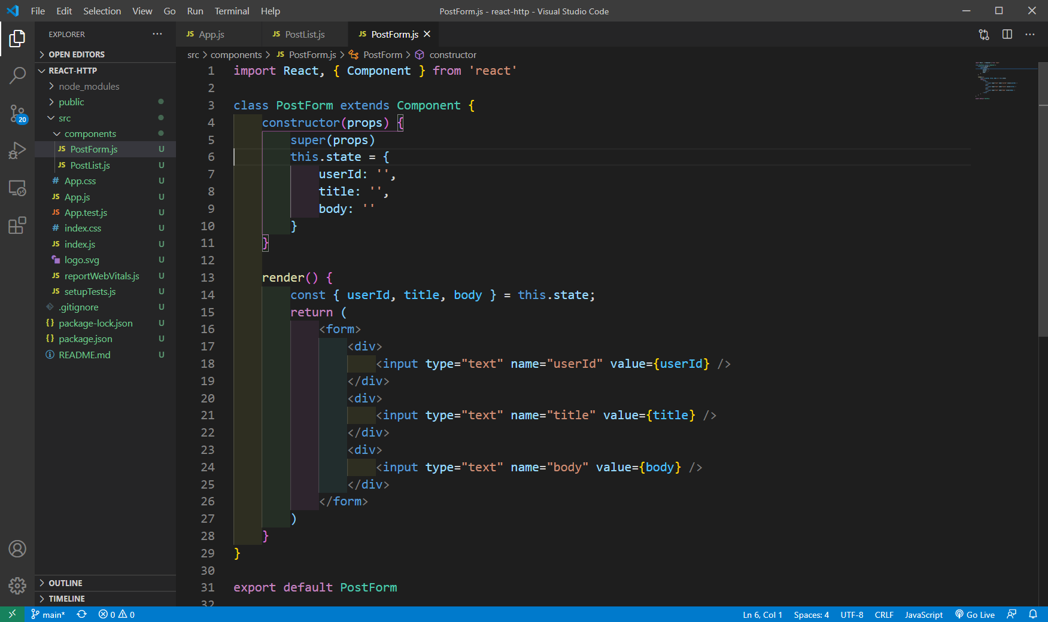
Task: Open the Explorer view in activity bar
Action: pyautogui.click(x=17, y=39)
